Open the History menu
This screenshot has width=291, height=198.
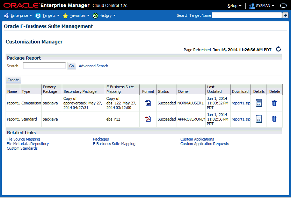(108, 15)
